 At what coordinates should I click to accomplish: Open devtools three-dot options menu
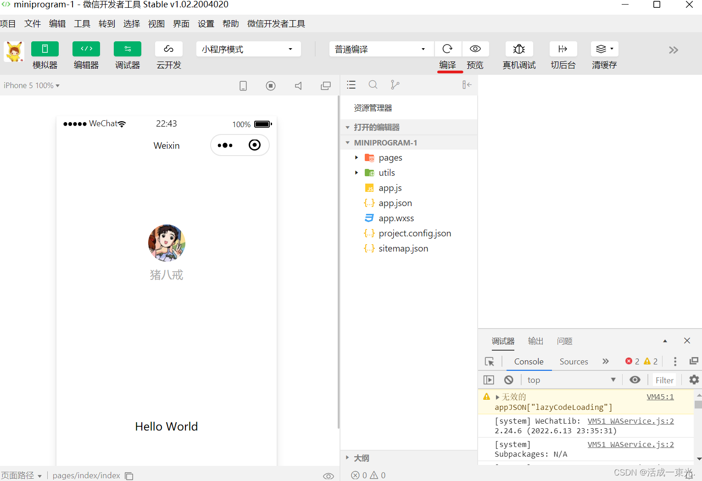click(675, 362)
